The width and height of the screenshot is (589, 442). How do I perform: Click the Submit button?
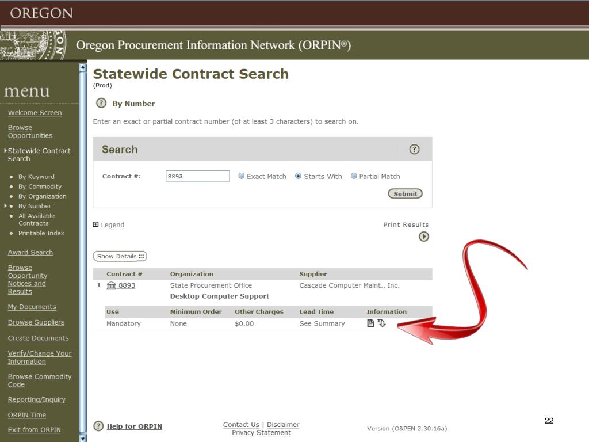point(406,193)
